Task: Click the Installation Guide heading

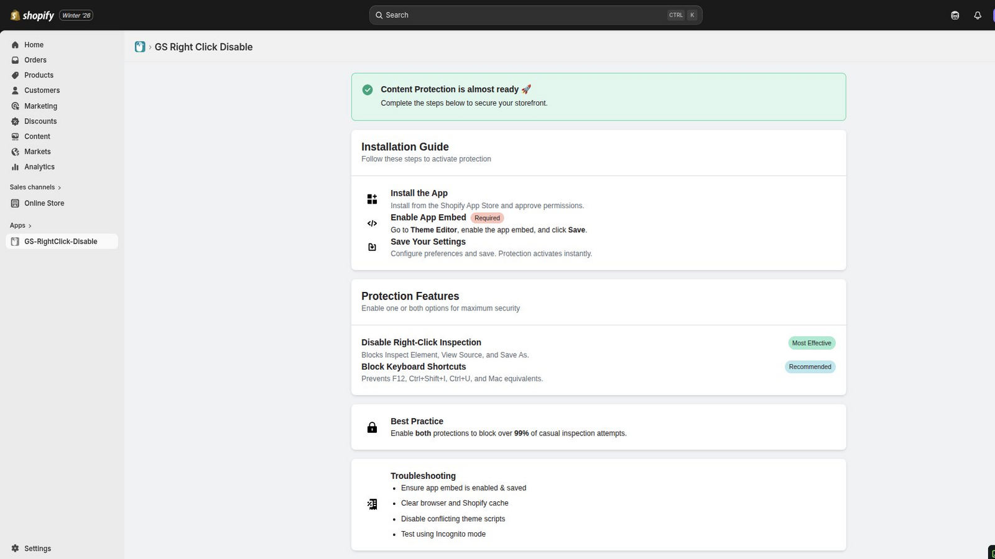Action: (x=405, y=147)
